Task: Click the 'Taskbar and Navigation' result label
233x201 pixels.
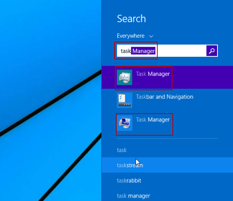Action: [x=165, y=97]
